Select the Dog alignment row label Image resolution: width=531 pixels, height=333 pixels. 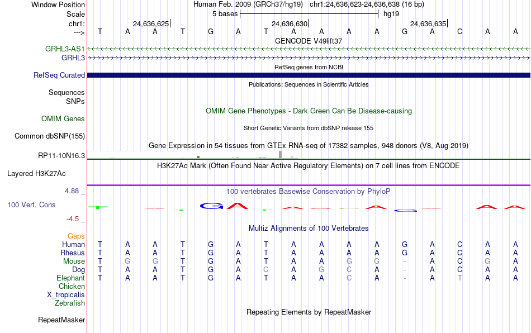click(78, 270)
